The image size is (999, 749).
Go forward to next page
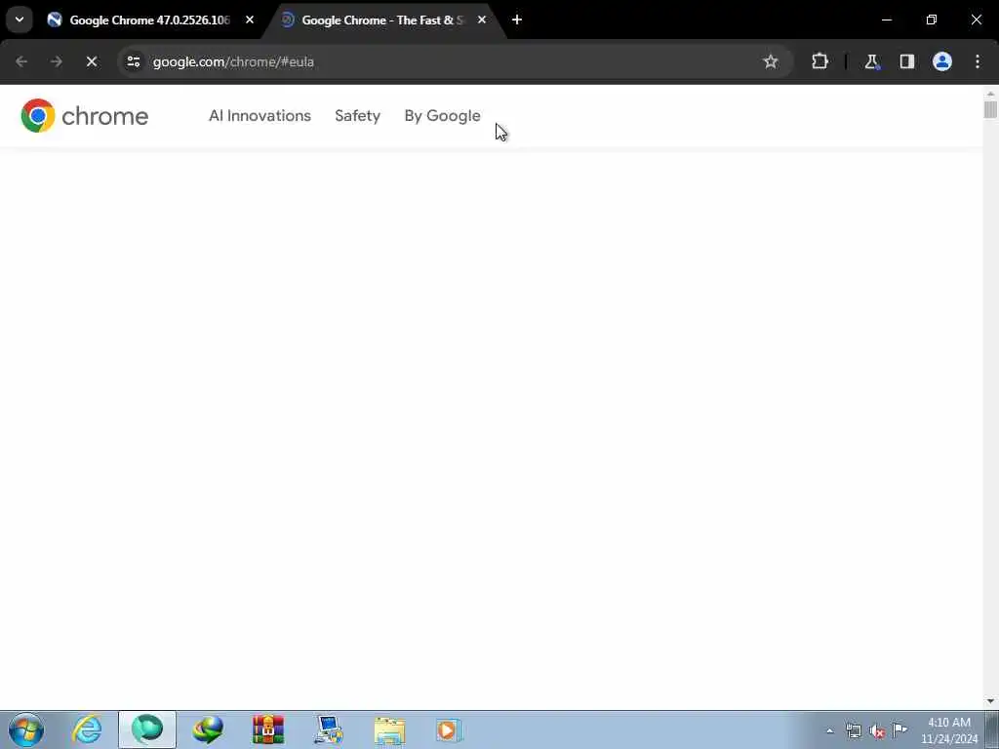click(x=56, y=61)
